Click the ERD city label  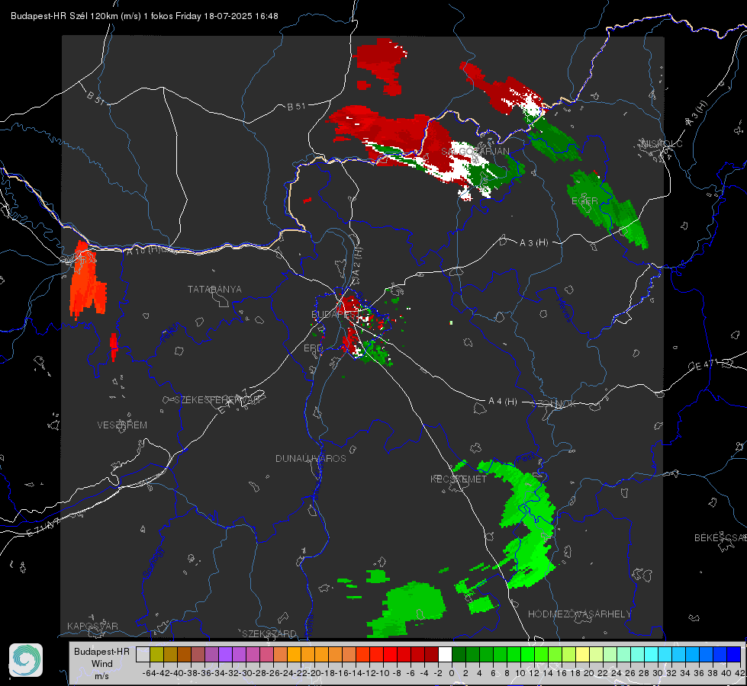coord(313,348)
